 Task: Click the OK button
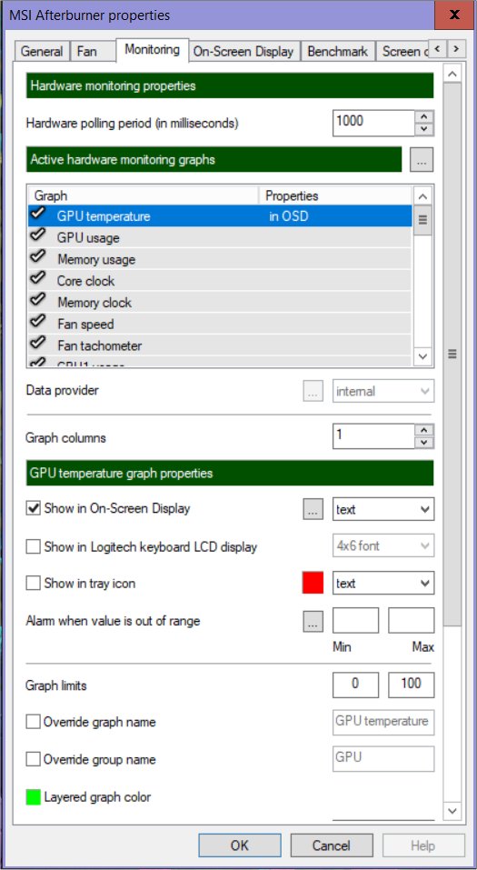click(x=240, y=845)
